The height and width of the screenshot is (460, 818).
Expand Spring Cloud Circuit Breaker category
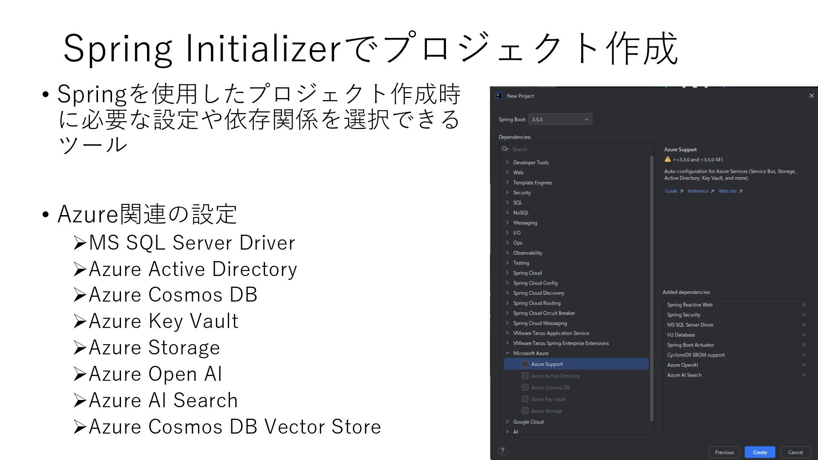pos(507,313)
